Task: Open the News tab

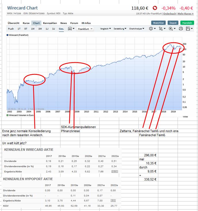Action: pyautogui.click(x=64, y=23)
